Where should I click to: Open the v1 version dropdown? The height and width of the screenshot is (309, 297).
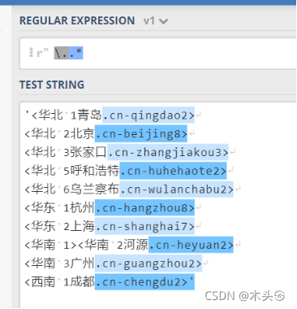coord(156,21)
